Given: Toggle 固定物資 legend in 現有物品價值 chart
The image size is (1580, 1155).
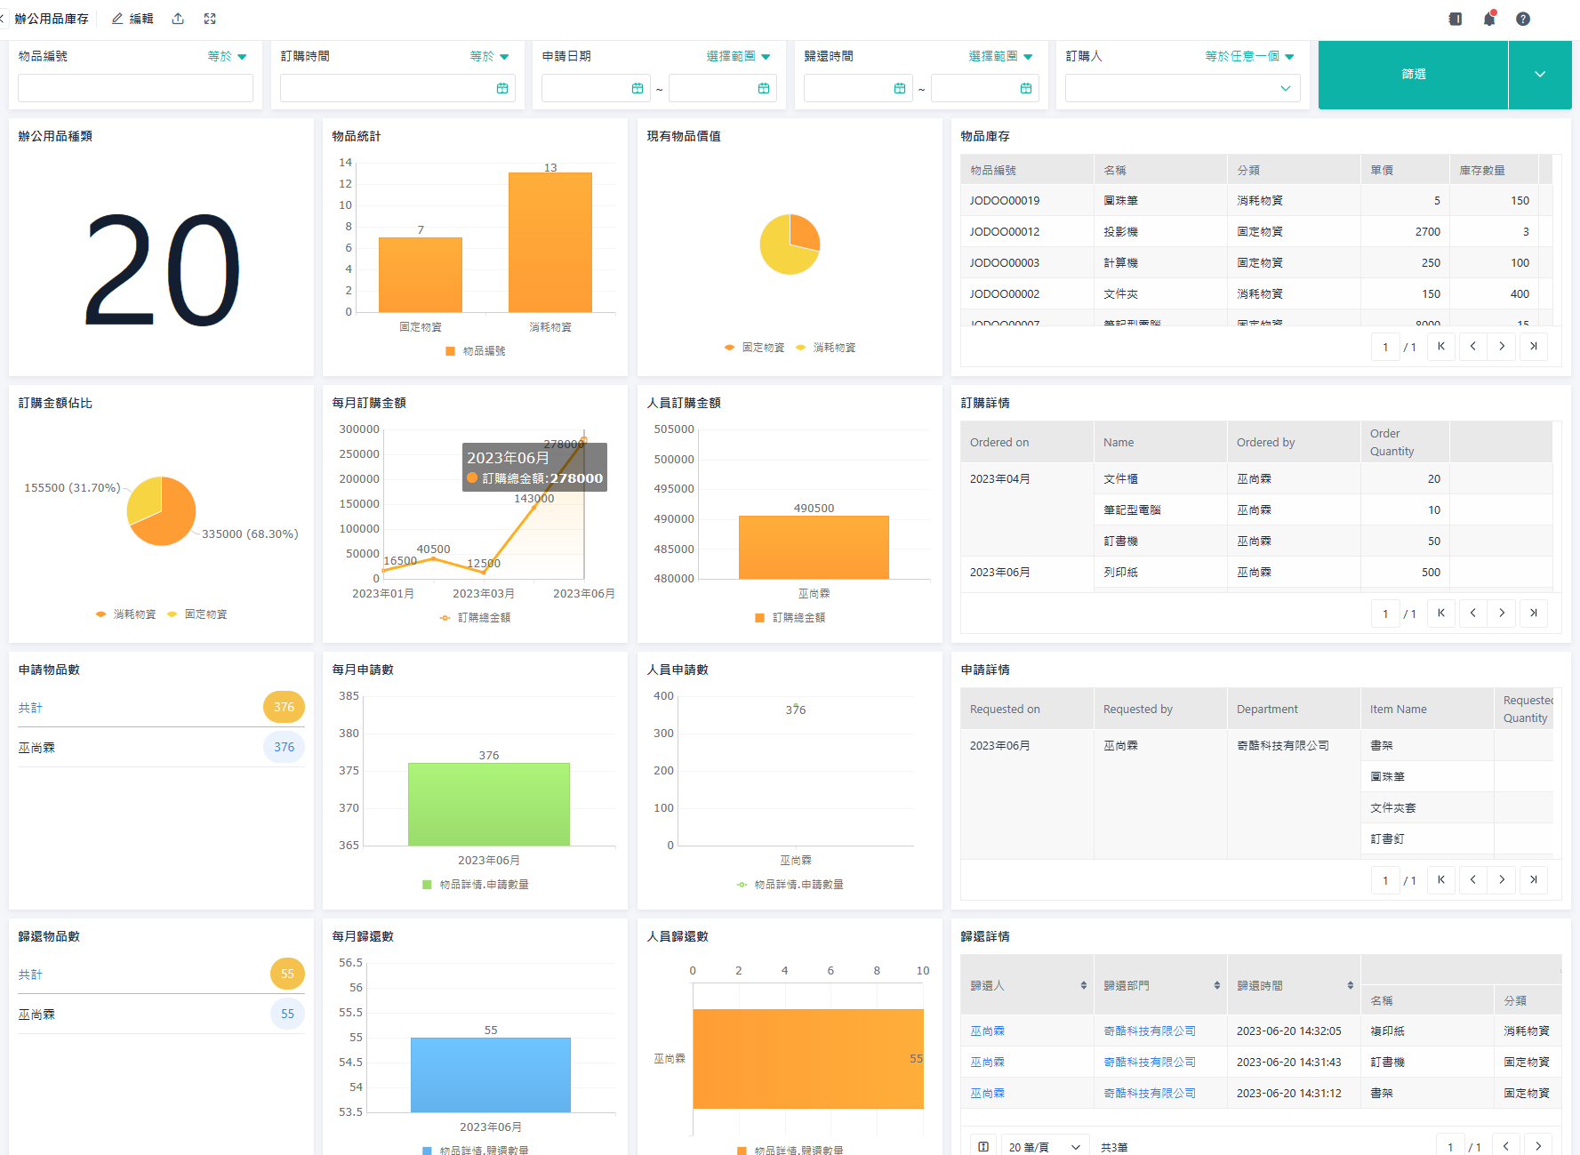Looking at the screenshot, I should (754, 348).
